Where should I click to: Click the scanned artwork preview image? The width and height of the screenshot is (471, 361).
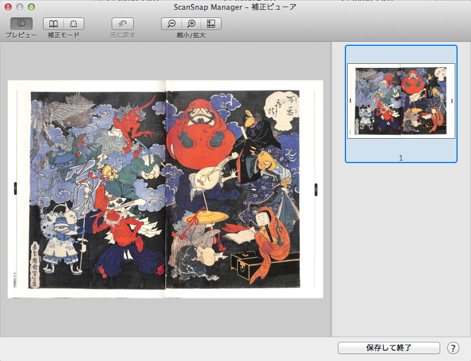click(x=165, y=189)
